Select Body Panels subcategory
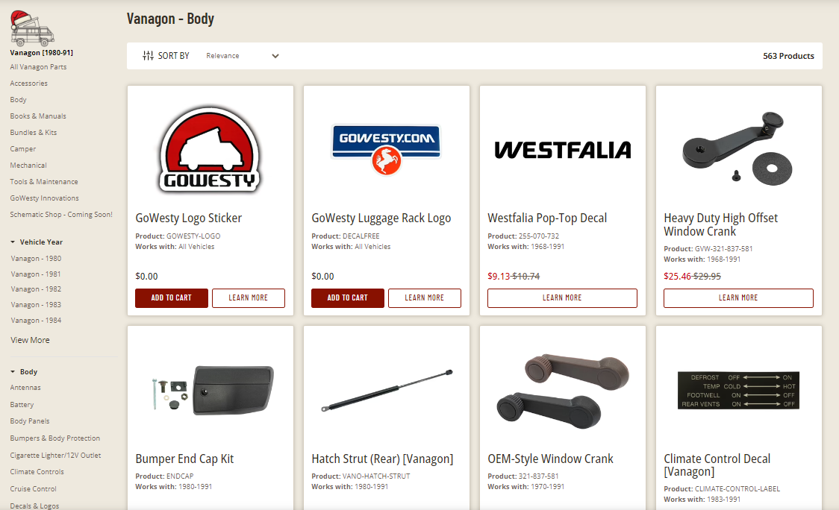 click(x=29, y=421)
